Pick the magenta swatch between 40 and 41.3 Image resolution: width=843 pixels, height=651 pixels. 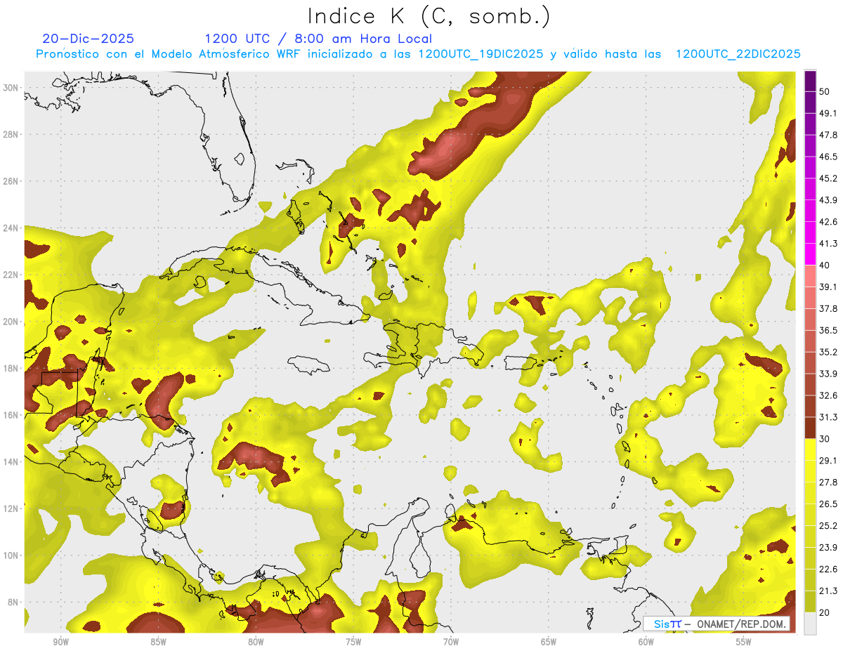pyautogui.click(x=810, y=254)
